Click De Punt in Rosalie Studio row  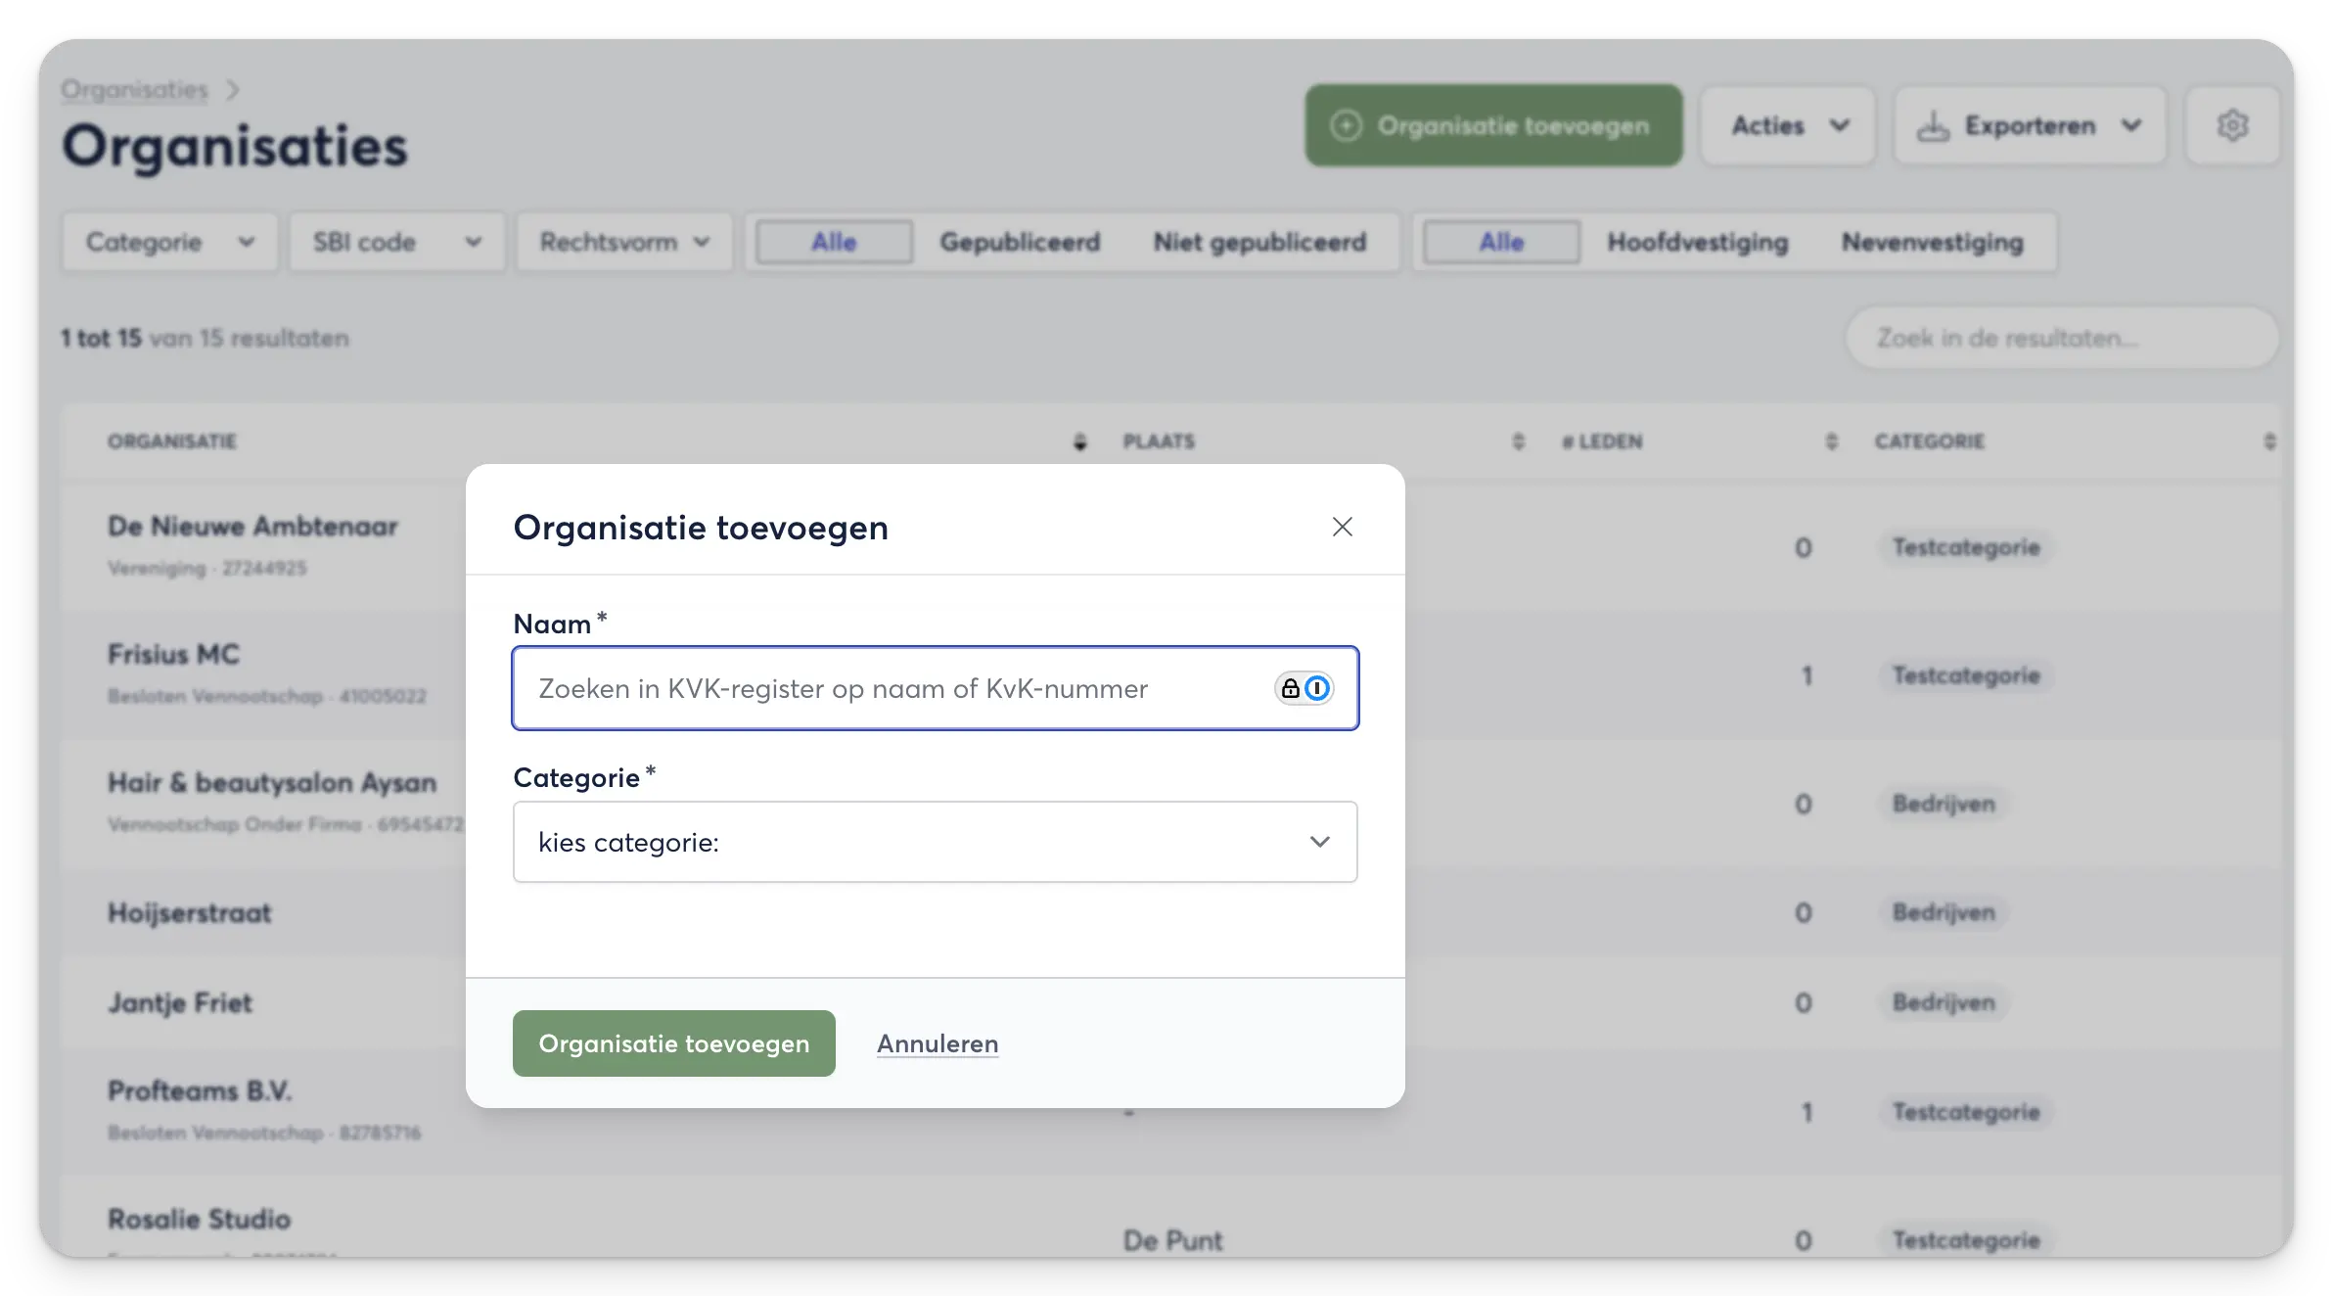click(x=1172, y=1240)
